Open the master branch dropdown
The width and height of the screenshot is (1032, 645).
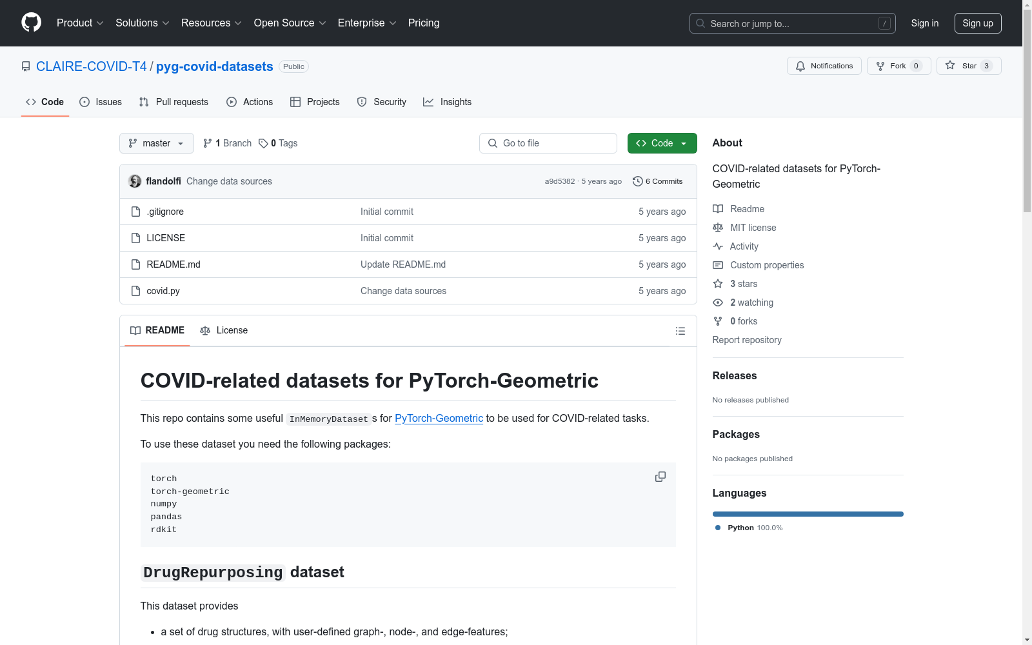pyautogui.click(x=157, y=143)
